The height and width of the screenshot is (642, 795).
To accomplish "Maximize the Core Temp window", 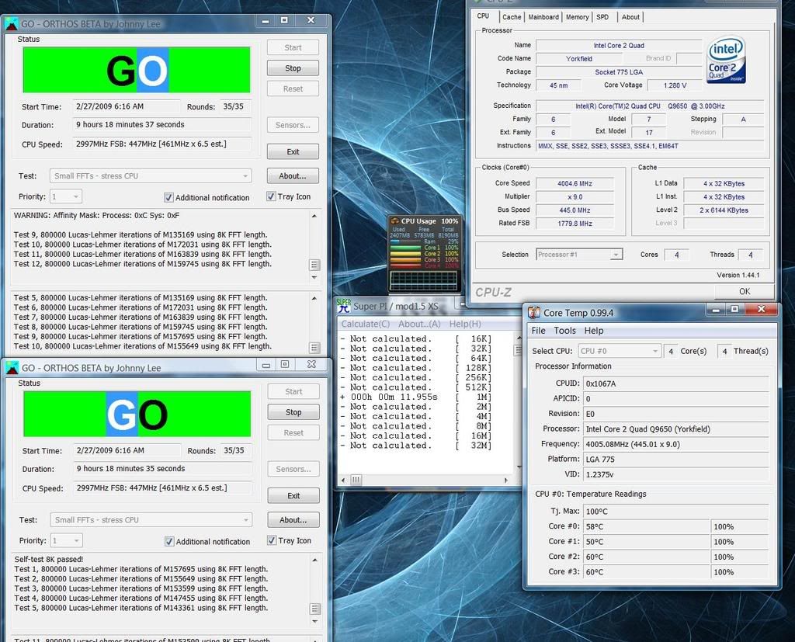I will [734, 309].
